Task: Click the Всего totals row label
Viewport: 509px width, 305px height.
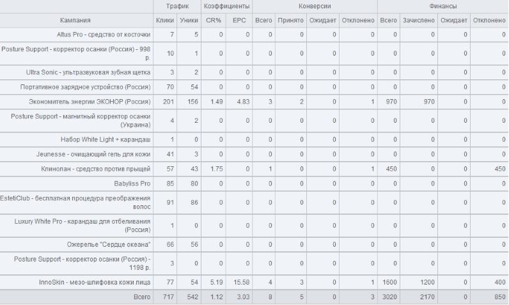Action: pos(142,297)
